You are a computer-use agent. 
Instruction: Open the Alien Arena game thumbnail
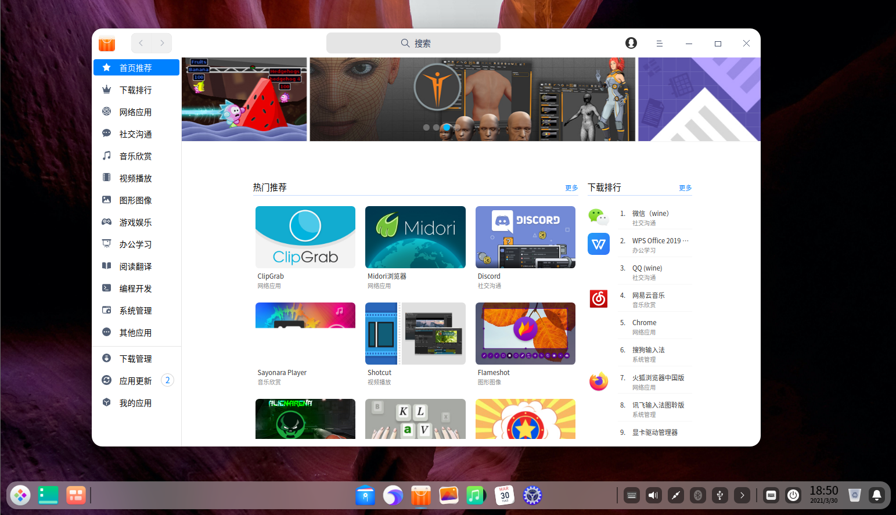(305, 419)
